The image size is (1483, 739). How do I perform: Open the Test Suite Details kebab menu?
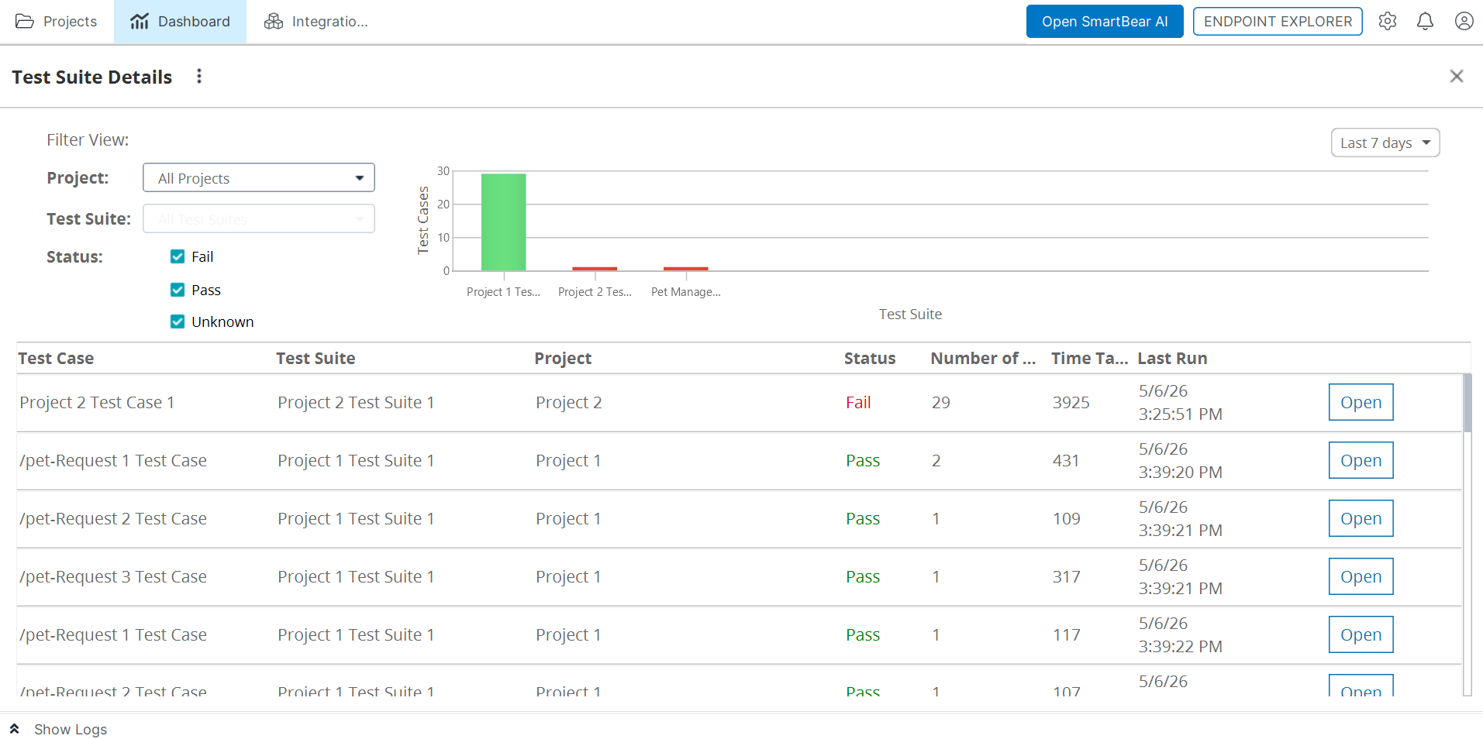coord(199,76)
